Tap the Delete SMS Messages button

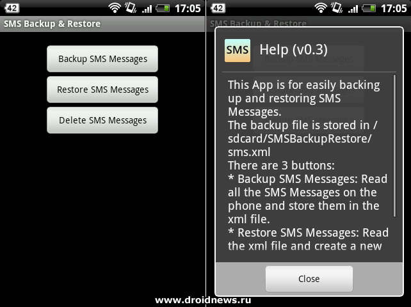(102, 120)
